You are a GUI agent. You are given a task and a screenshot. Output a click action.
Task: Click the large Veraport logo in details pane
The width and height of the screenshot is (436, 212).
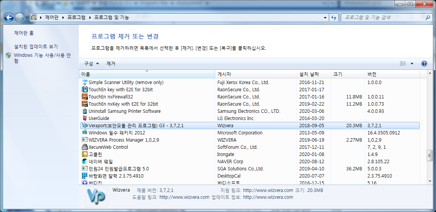[96, 197]
